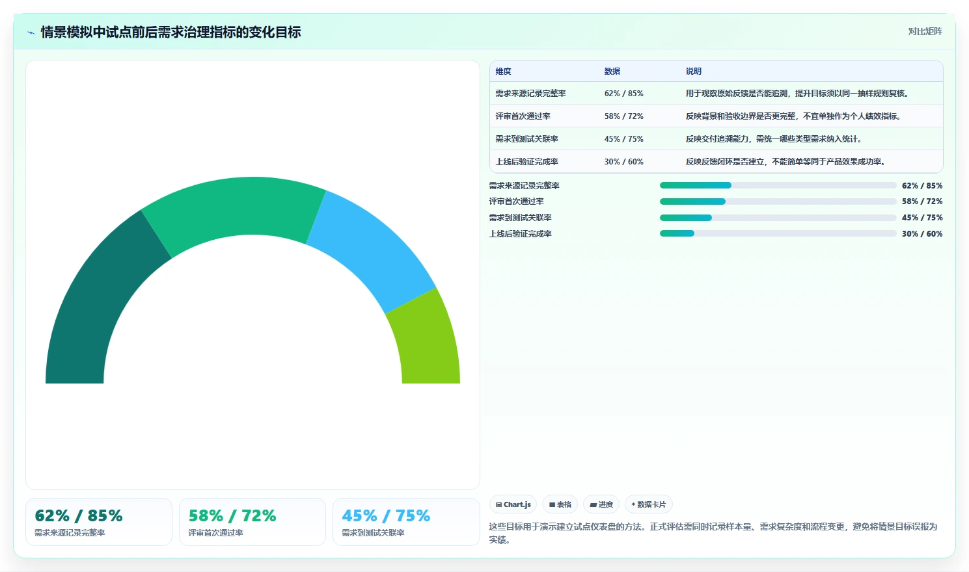969x572 pixels.
Task: Click the footnote starting 这些目标用于演示
Action: point(714,533)
